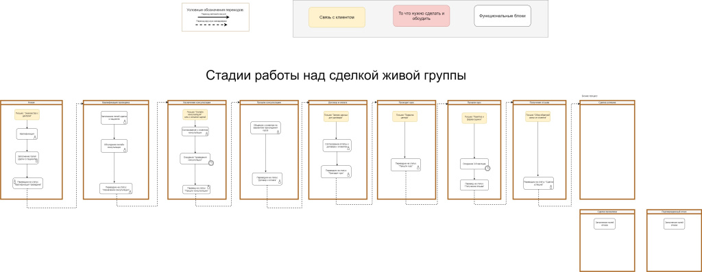Select yellow 'Памятка и форма оценки' letter block
This screenshot has height=272, width=702.
tap(474, 118)
